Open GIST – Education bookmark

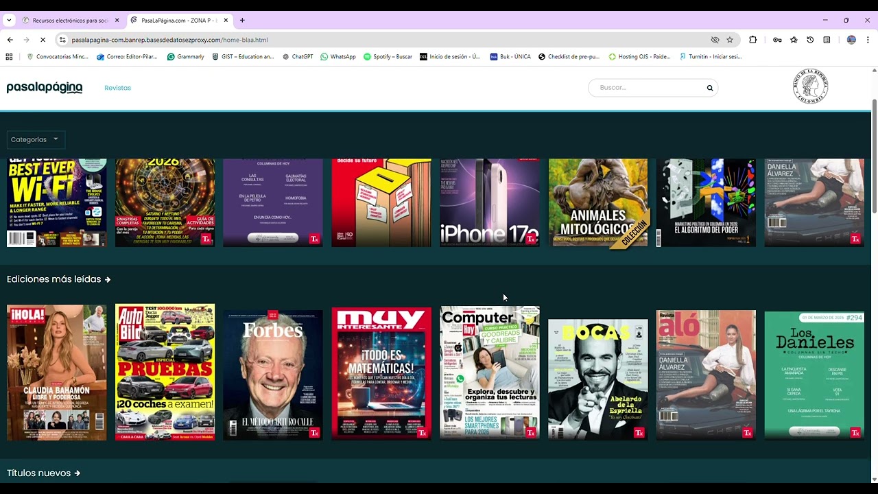(x=243, y=56)
